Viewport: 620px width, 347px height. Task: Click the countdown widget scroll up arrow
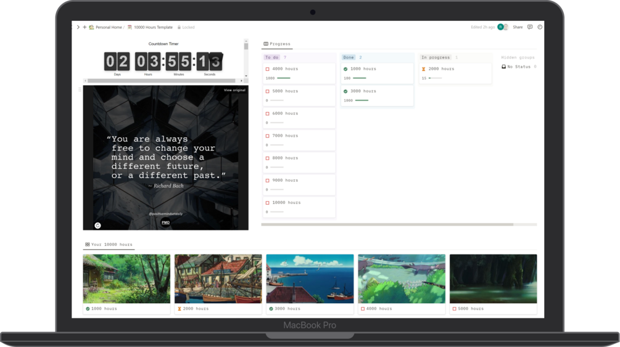[x=246, y=41]
